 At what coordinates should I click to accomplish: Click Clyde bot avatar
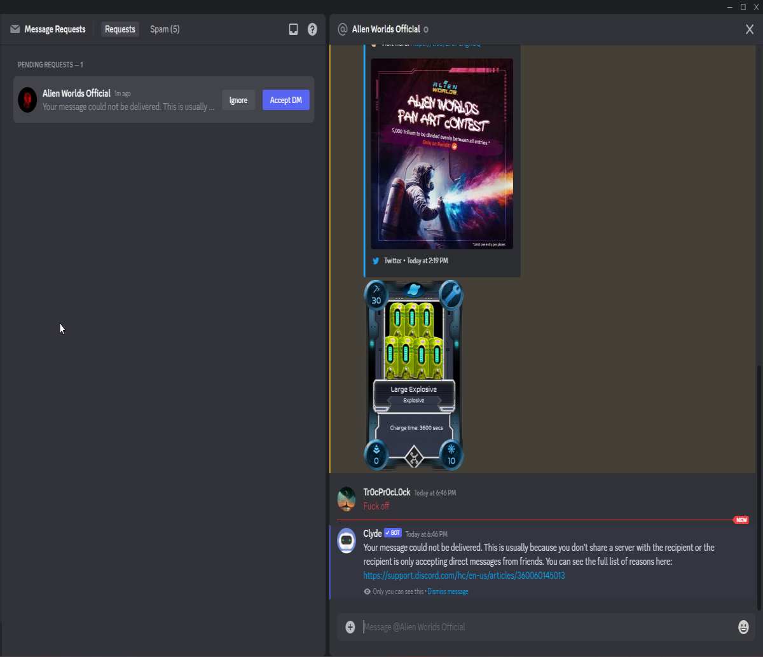[347, 541]
